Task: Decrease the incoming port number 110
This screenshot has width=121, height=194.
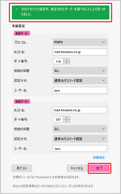Action: click(x=67, y=63)
